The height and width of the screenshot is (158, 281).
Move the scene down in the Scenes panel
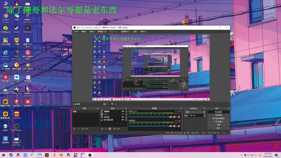click(x=87, y=129)
